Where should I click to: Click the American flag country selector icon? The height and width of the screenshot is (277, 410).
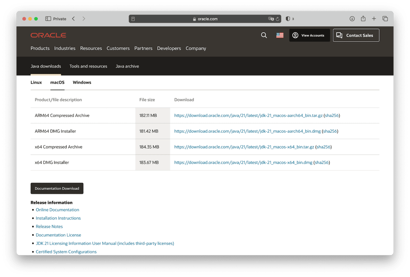tap(280, 35)
